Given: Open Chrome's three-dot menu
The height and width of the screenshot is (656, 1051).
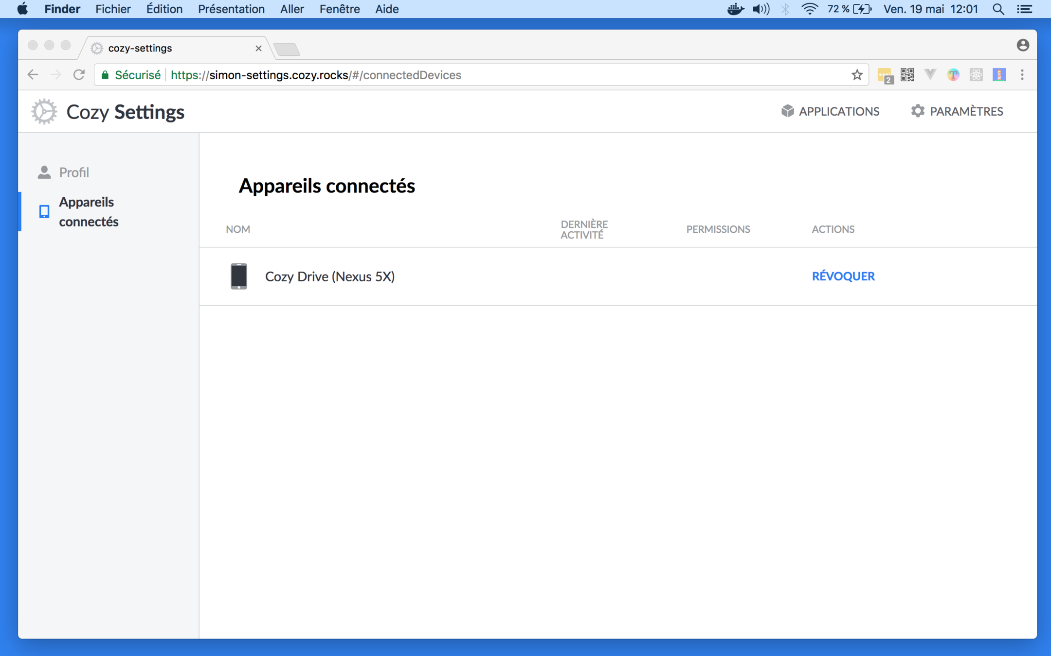Looking at the screenshot, I should click(1022, 75).
